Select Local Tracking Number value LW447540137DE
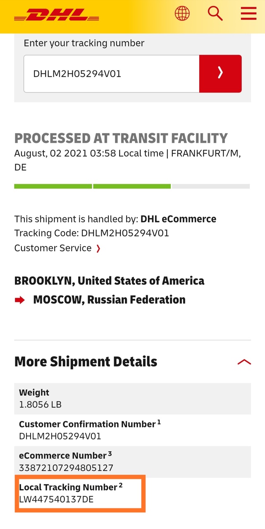265x529 pixels. 57,499
